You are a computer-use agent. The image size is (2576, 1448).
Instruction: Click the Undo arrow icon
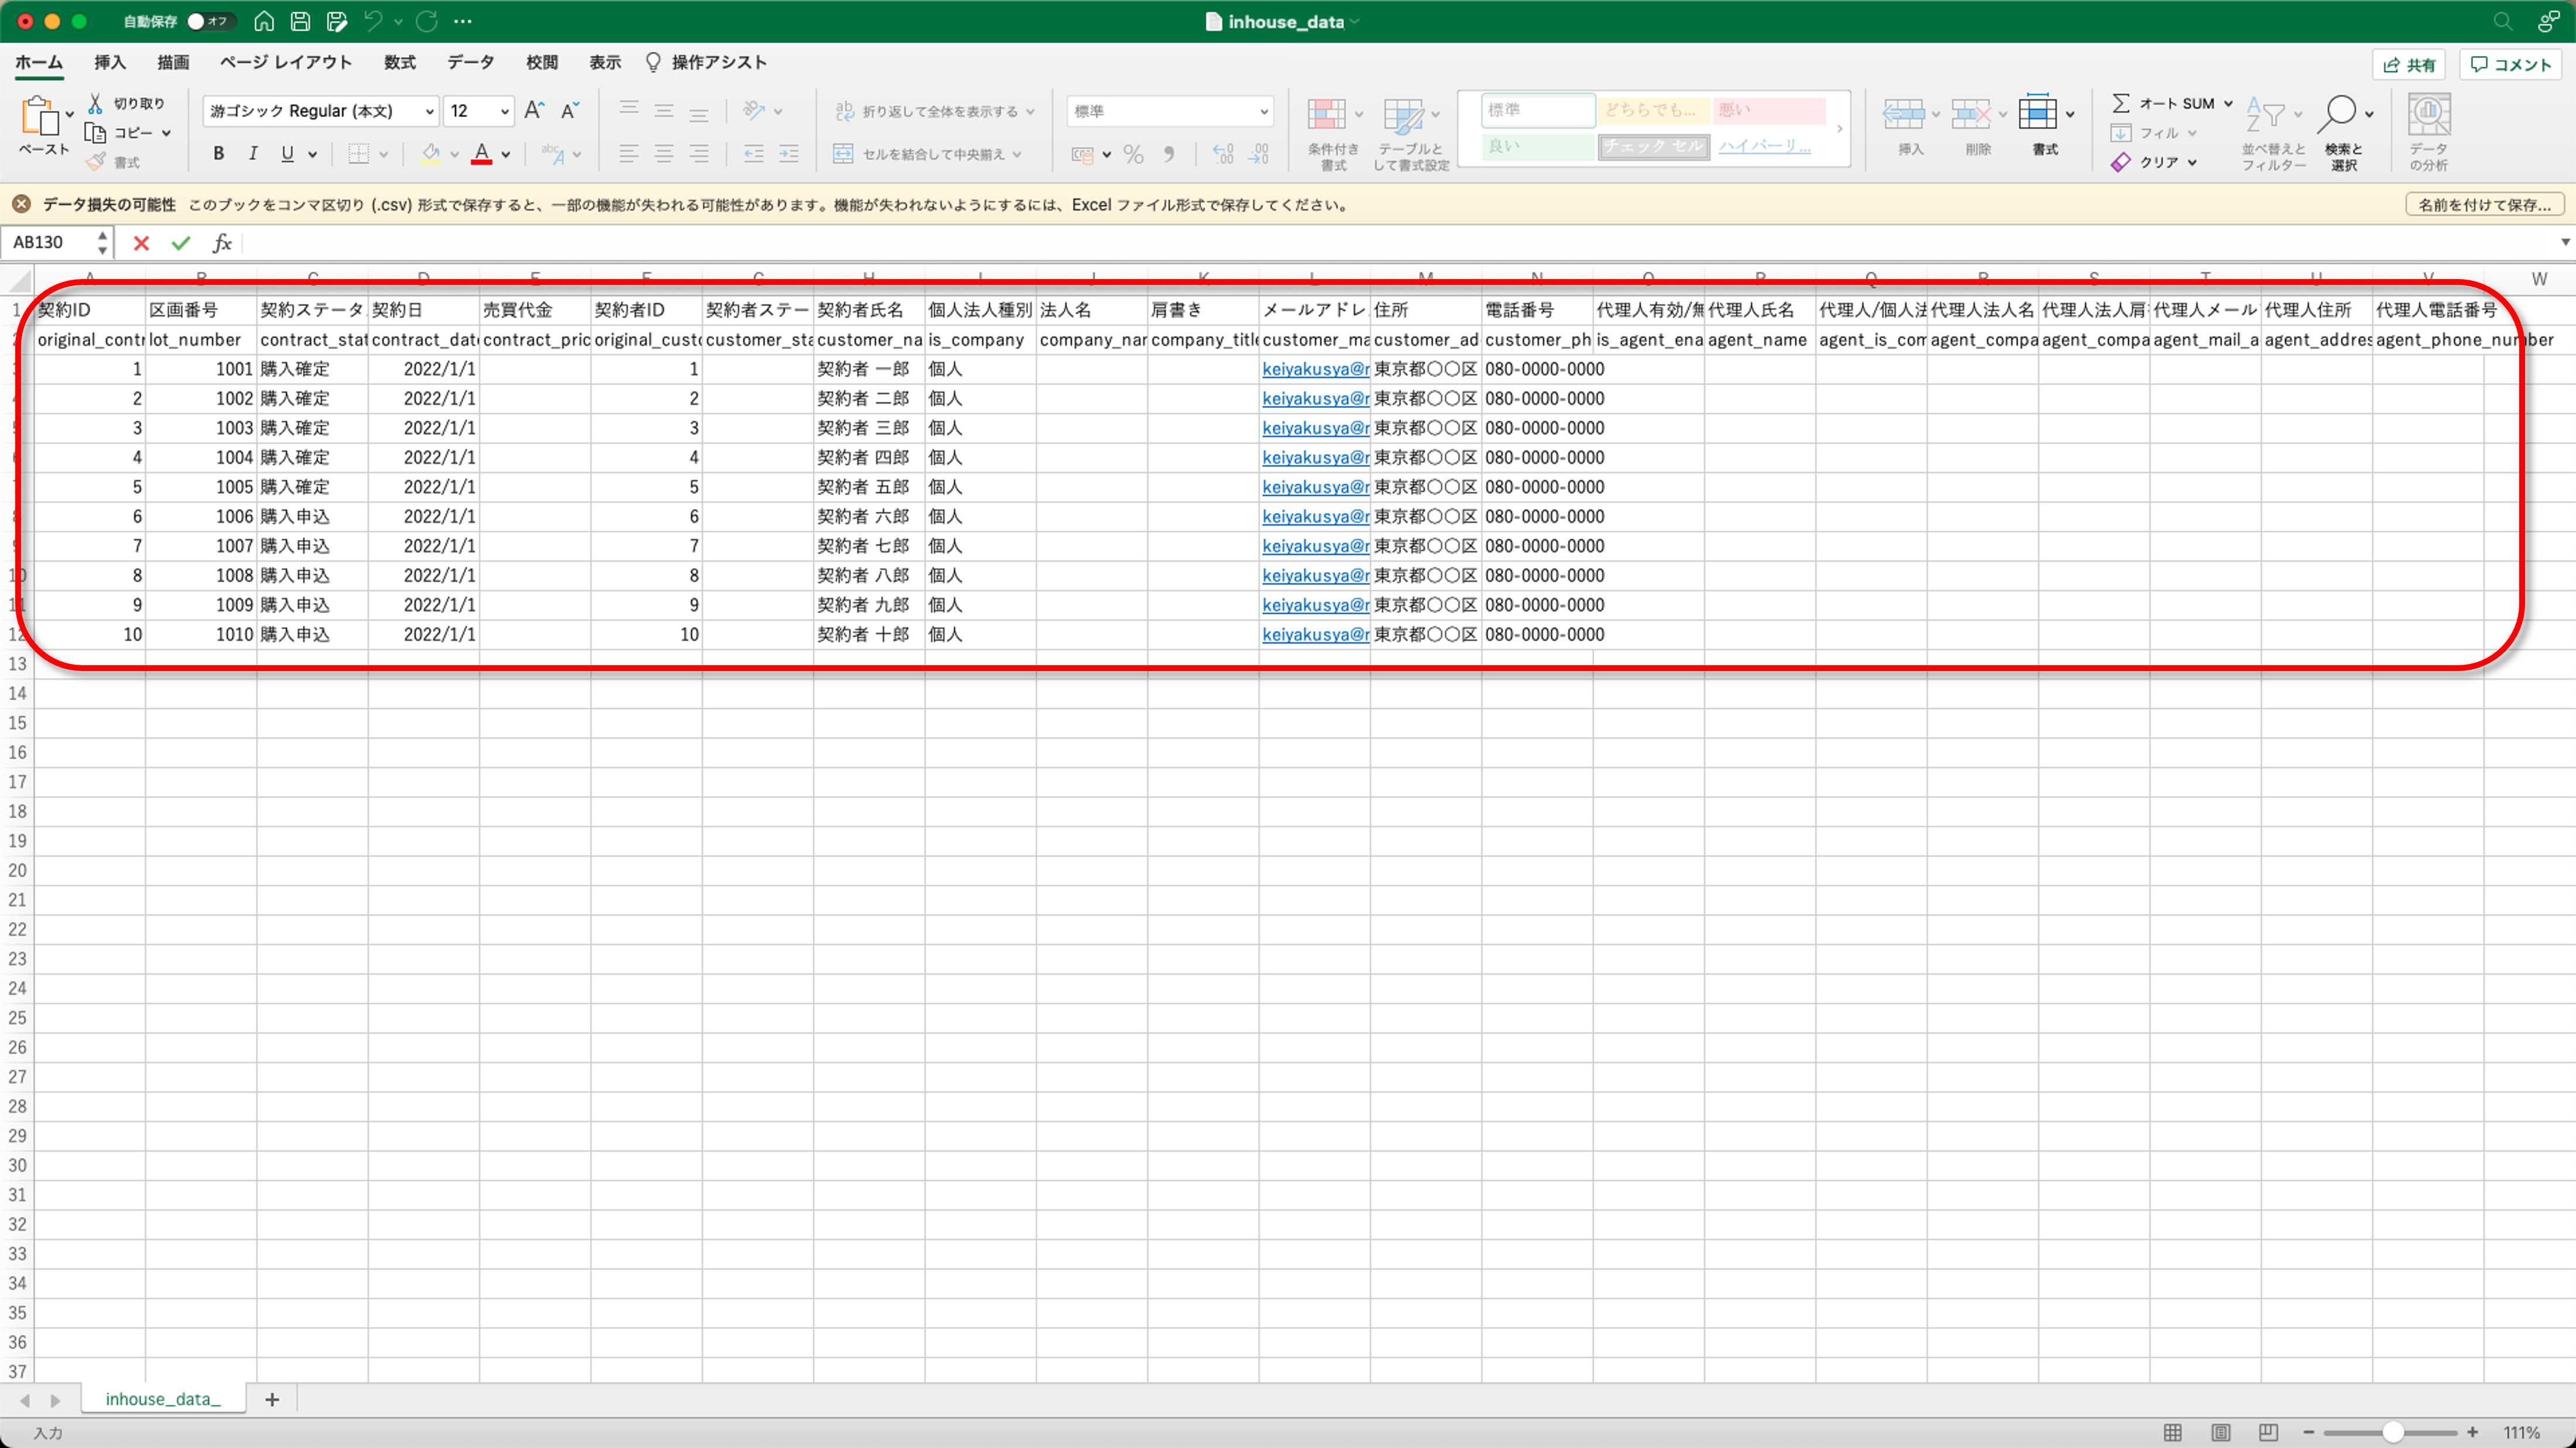coord(373,21)
